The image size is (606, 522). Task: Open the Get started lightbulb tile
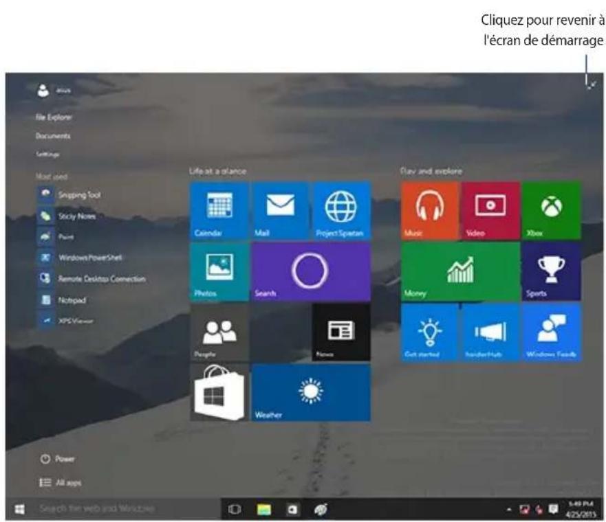tap(430, 332)
